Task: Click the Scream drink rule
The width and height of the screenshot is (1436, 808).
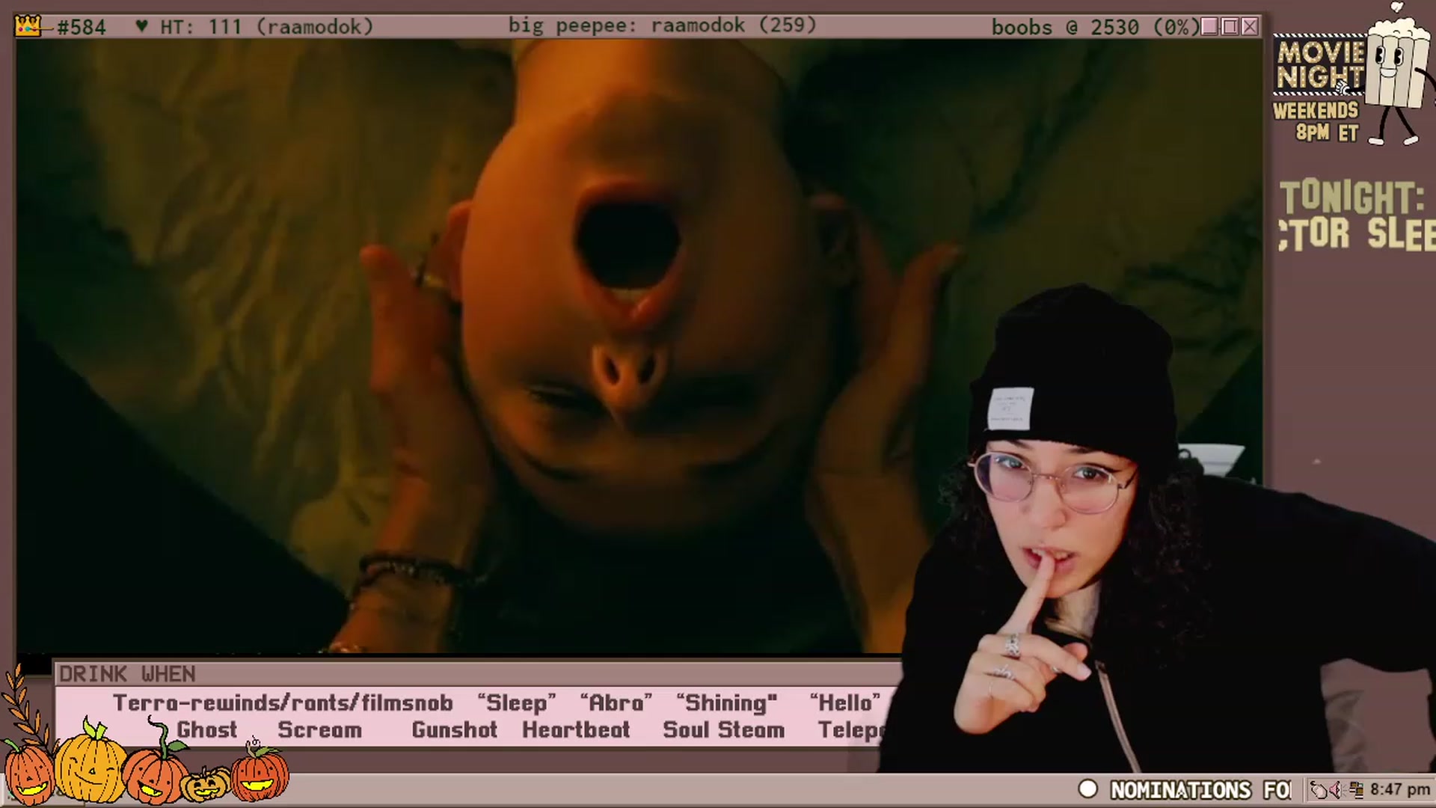Action: click(x=319, y=730)
